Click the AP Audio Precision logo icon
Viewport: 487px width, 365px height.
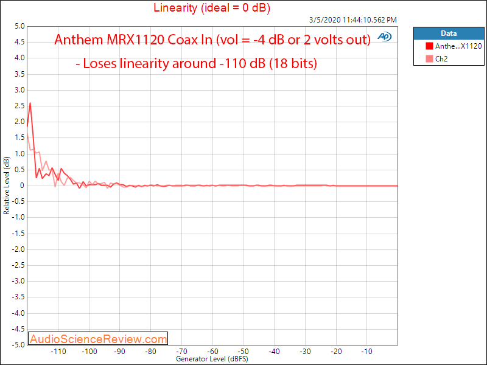pos(385,36)
